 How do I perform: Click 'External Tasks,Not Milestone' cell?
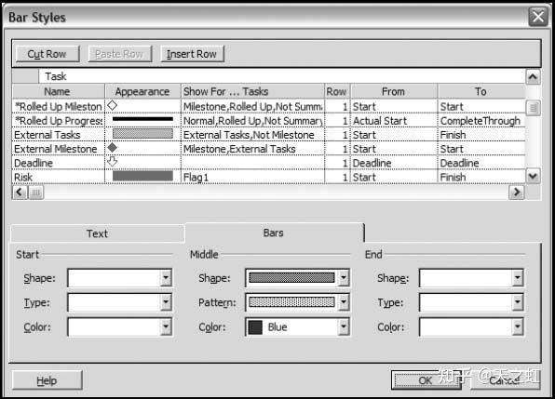[x=252, y=135]
